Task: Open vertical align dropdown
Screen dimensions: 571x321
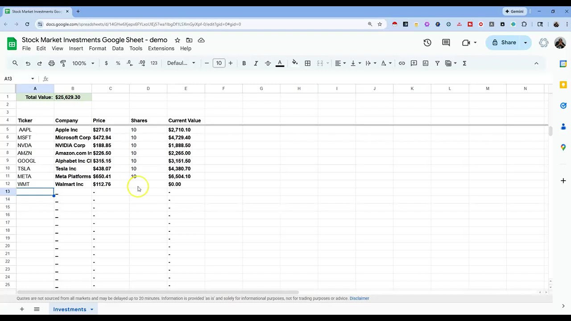Action: pos(356,63)
